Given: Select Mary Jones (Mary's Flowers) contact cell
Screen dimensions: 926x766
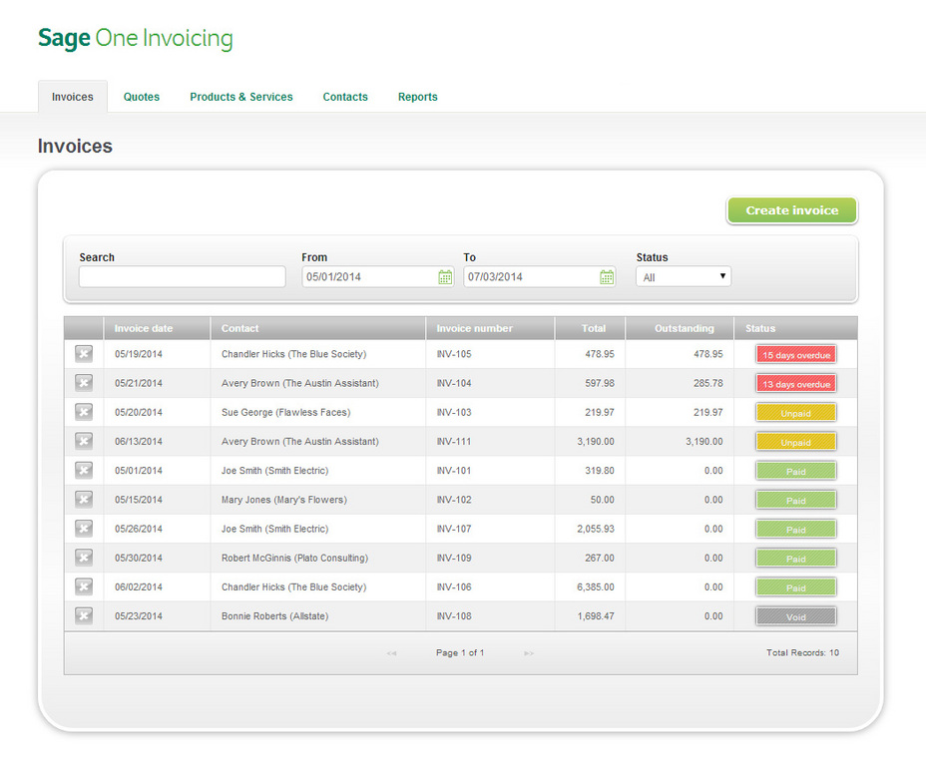Looking at the screenshot, I should [x=284, y=500].
